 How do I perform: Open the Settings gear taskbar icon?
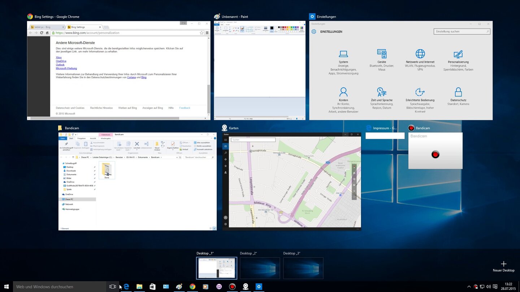point(259,287)
